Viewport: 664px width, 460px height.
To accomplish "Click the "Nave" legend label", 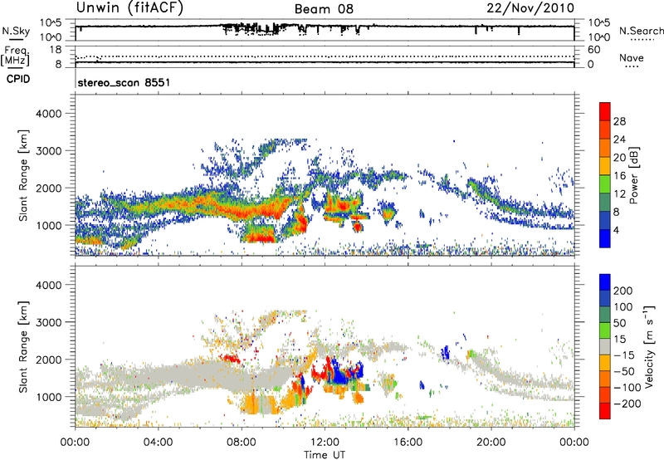I will 631,58.
